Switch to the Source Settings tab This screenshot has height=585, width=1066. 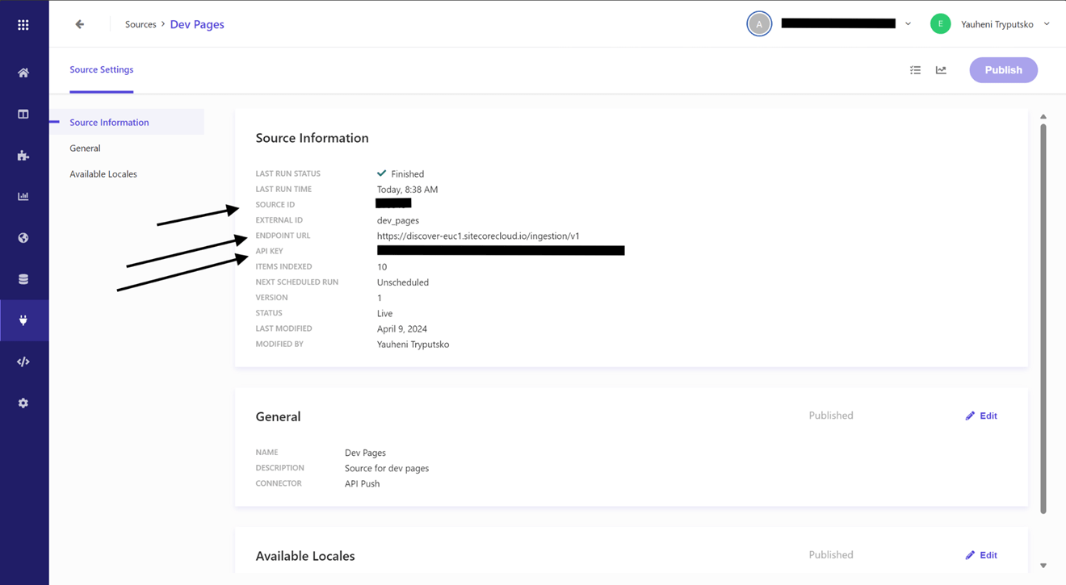[102, 70]
